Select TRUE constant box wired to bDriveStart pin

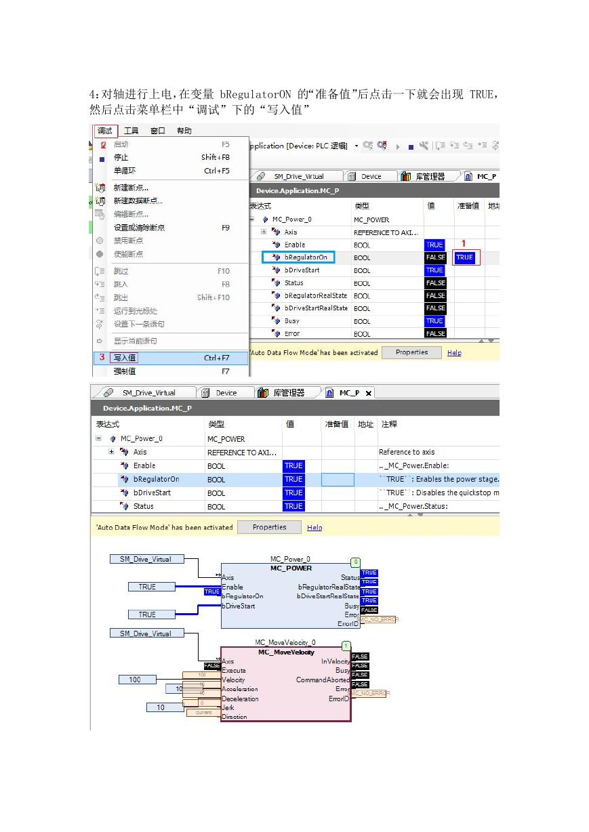(147, 615)
